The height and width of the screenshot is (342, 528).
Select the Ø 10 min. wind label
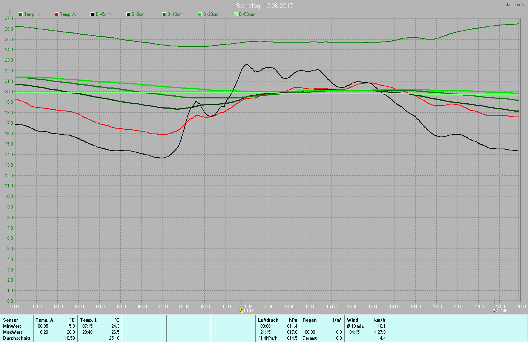355,326
